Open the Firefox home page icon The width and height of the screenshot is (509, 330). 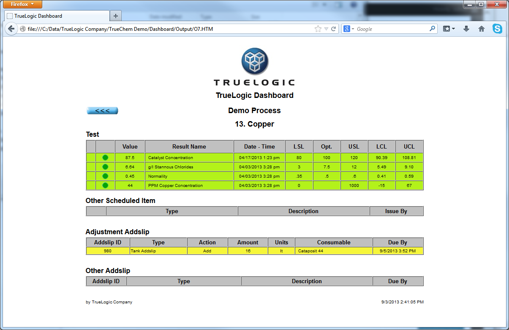point(481,29)
